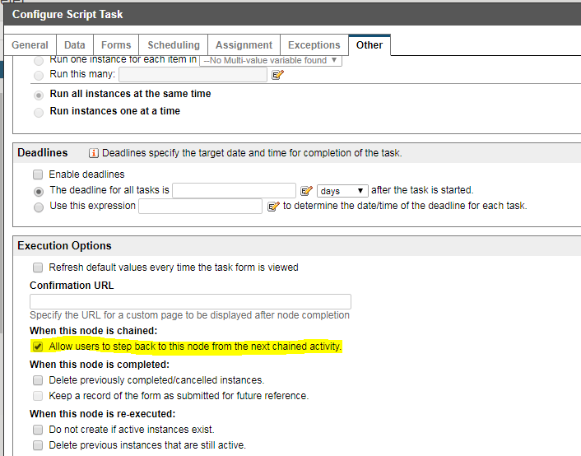Toggle Refresh default values every time checkbox

(38, 268)
